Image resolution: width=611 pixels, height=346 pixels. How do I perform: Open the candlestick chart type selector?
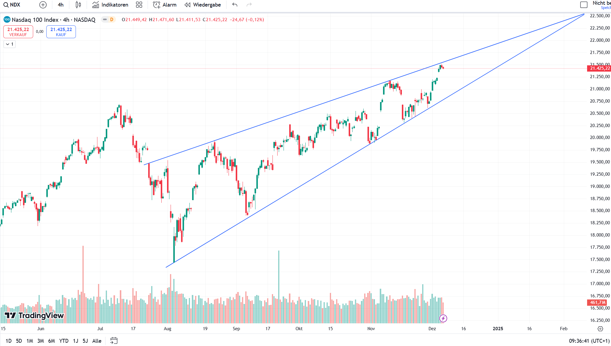[x=78, y=5]
